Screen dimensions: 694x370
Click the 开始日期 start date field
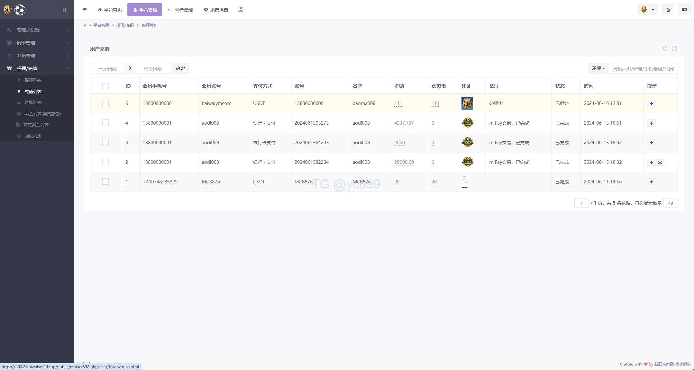[108, 68]
